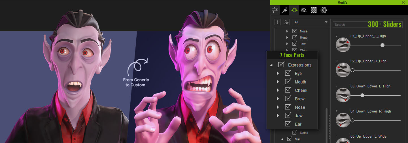408x143 pixels.
Task: Click the plus add button
Action: point(277,22)
